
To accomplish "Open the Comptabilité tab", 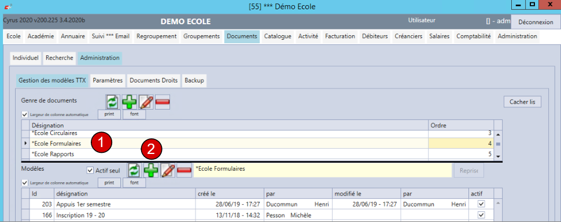I will [474, 36].
